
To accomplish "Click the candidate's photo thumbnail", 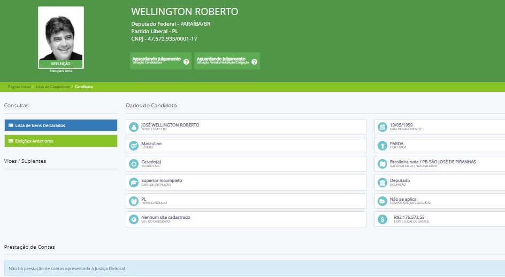I will (61, 35).
